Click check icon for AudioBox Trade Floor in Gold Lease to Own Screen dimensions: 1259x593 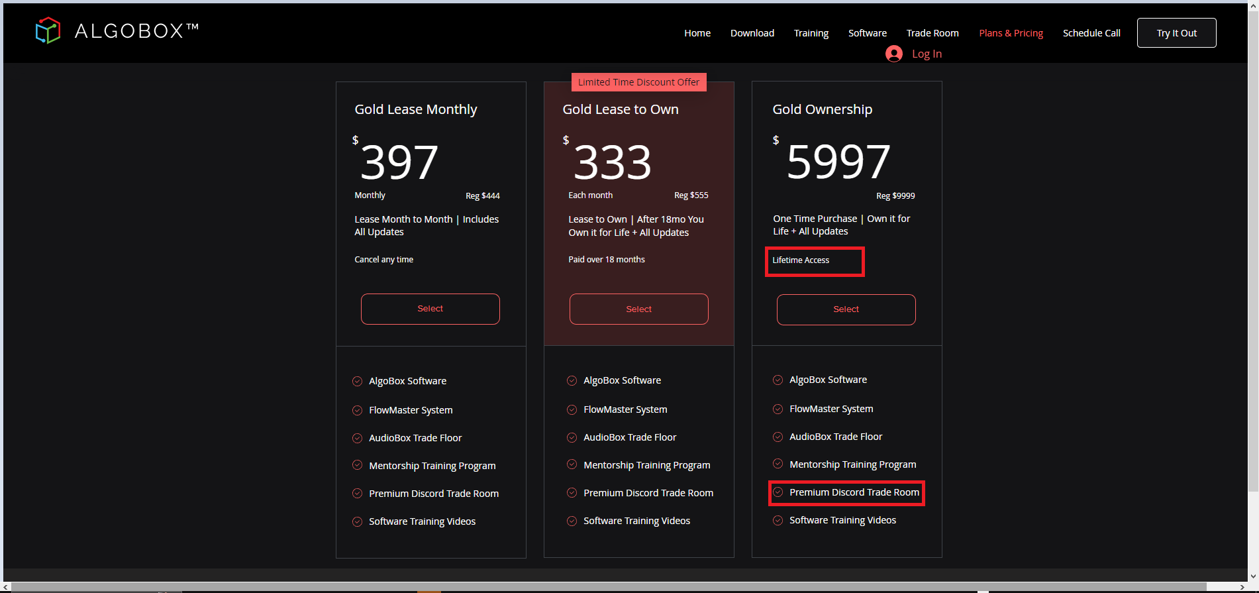pyautogui.click(x=572, y=437)
